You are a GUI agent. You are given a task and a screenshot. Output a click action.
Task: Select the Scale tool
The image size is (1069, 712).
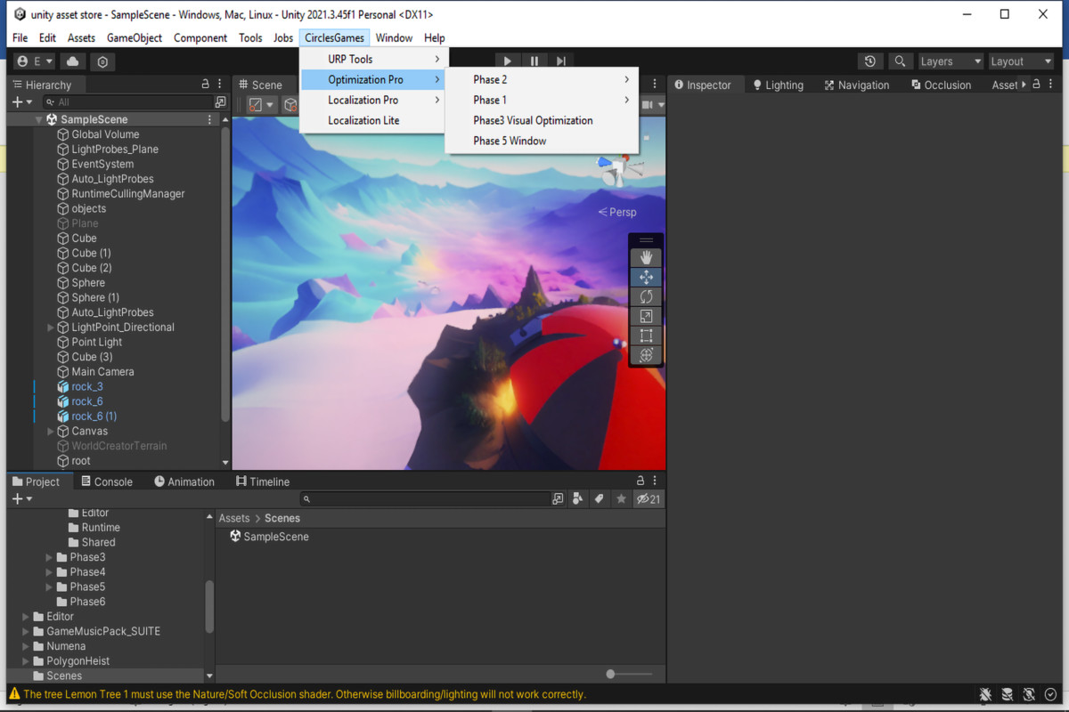point(647,316)
